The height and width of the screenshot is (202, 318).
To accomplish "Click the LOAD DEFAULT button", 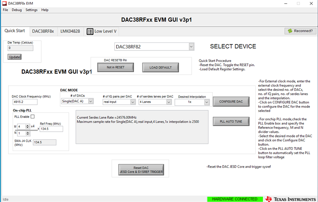I will pos(161,67).
